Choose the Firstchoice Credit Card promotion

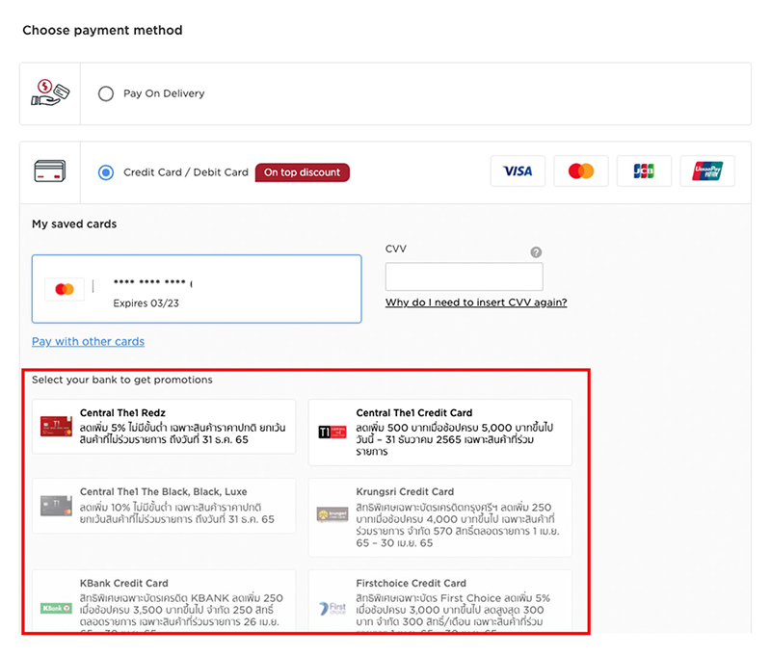[x=440, y=601]
